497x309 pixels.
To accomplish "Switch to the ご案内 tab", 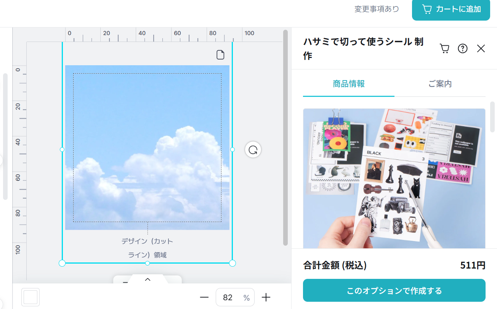I will click(440, 84).
